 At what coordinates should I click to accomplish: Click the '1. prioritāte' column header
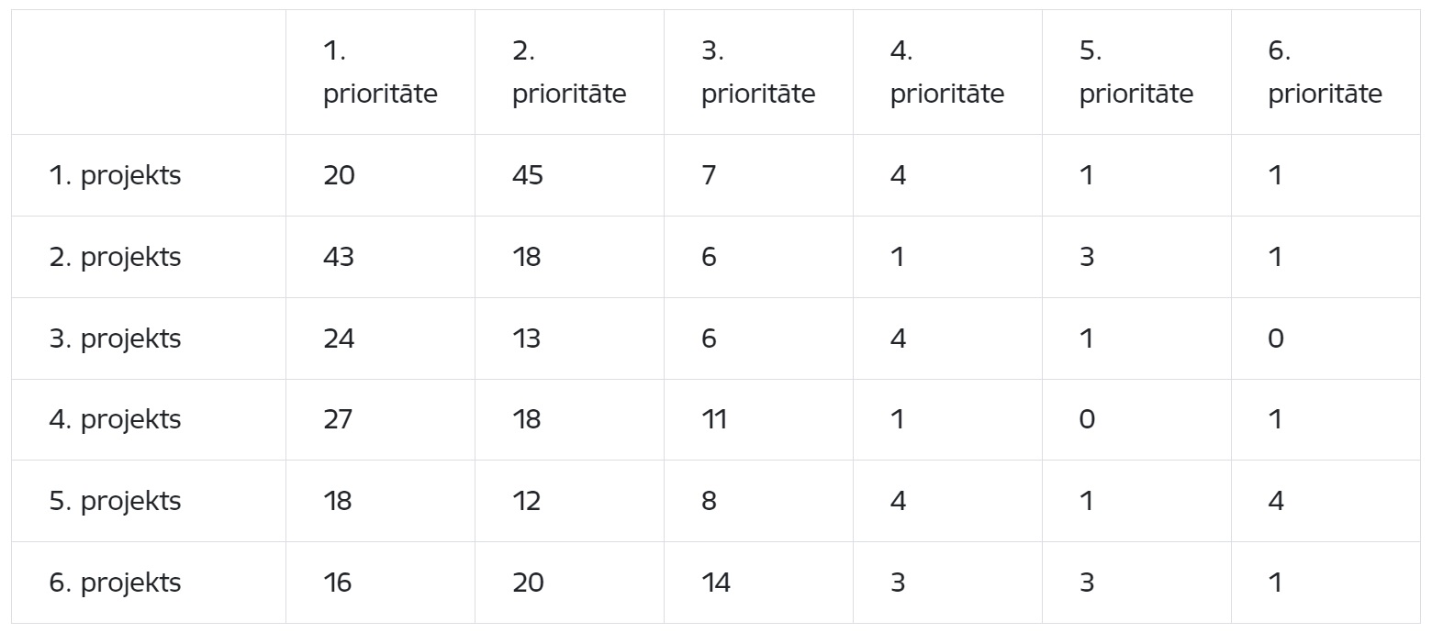tap(380, 72)
